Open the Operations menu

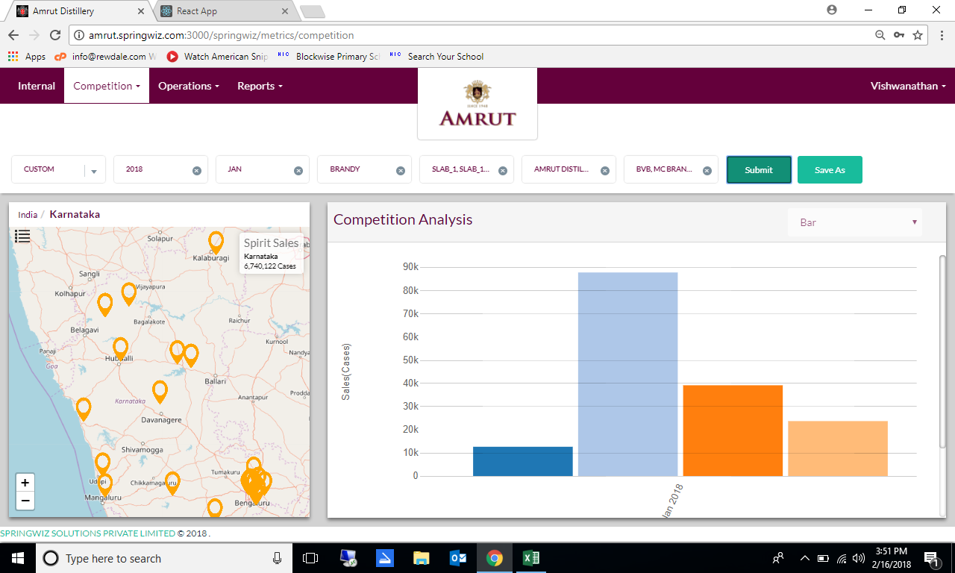[188, 86]
